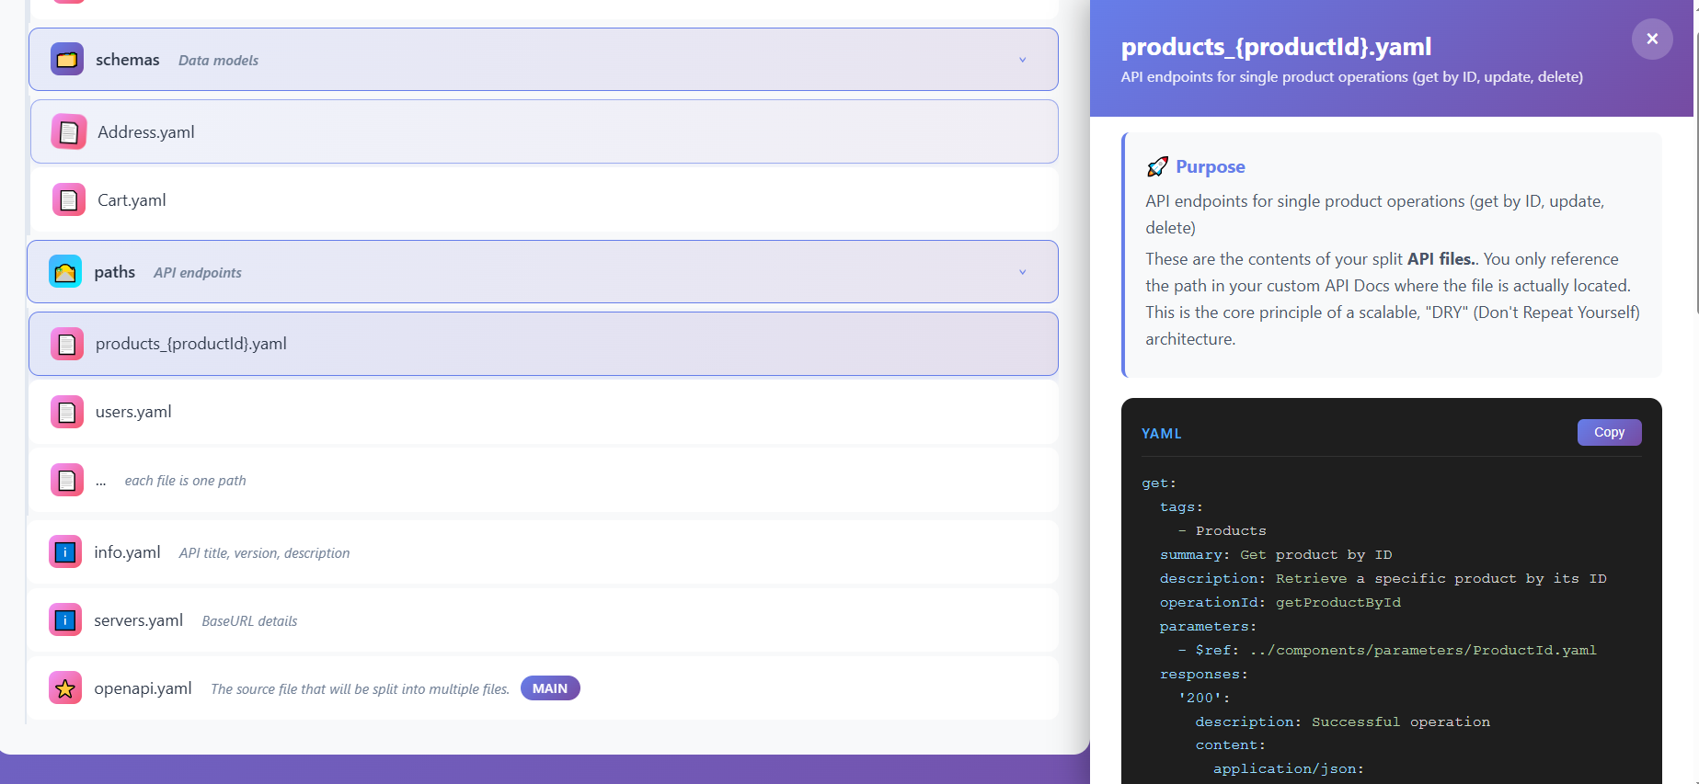Click the MAIN badge on openapi.yaml
Viewport: 1699px width, 784px height.
(549, 688)
